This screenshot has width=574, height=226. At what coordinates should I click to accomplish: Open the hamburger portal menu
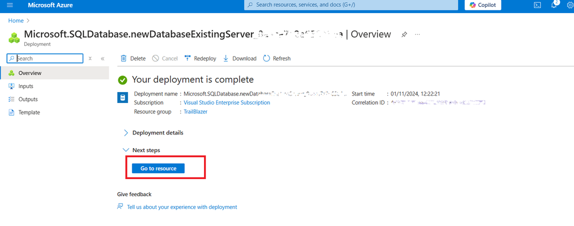10,5
